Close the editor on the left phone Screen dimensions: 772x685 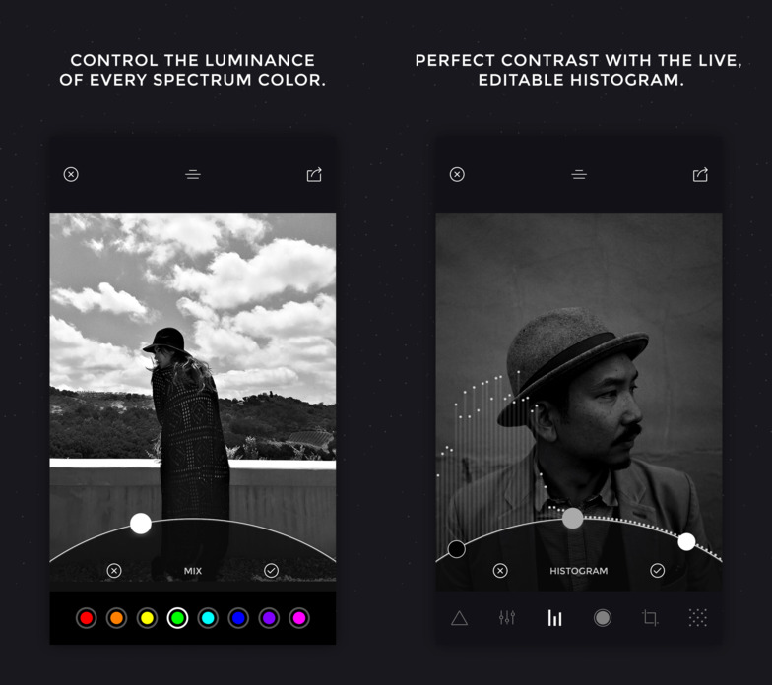point(71,174)
